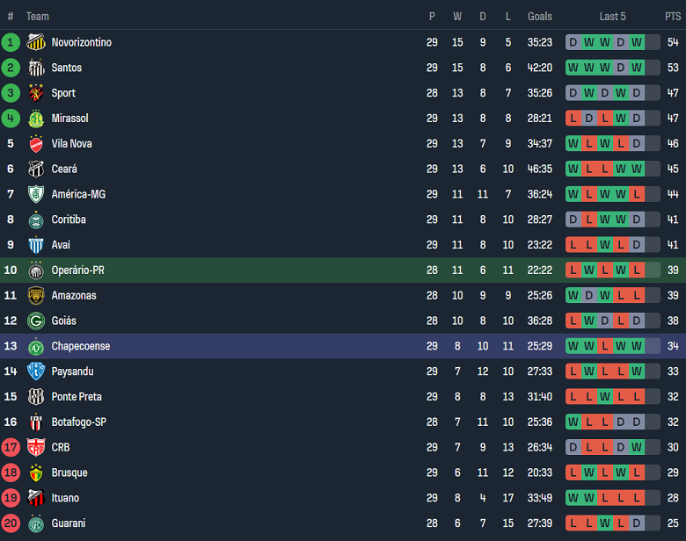
Task: Sort standings by Goals column header
Action: (540, 16)
